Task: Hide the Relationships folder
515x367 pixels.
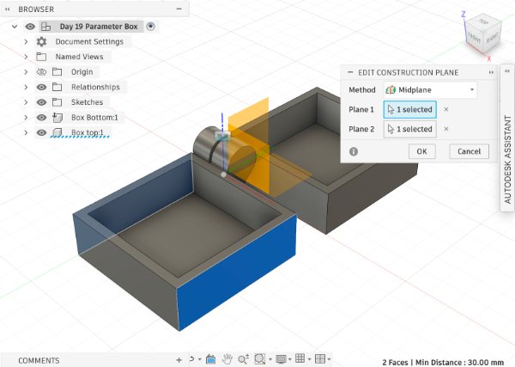Action: (x=41, y=87)
